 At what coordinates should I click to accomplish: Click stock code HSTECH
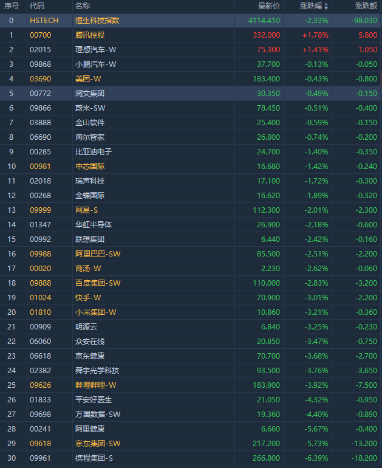[x=44, y=21]
